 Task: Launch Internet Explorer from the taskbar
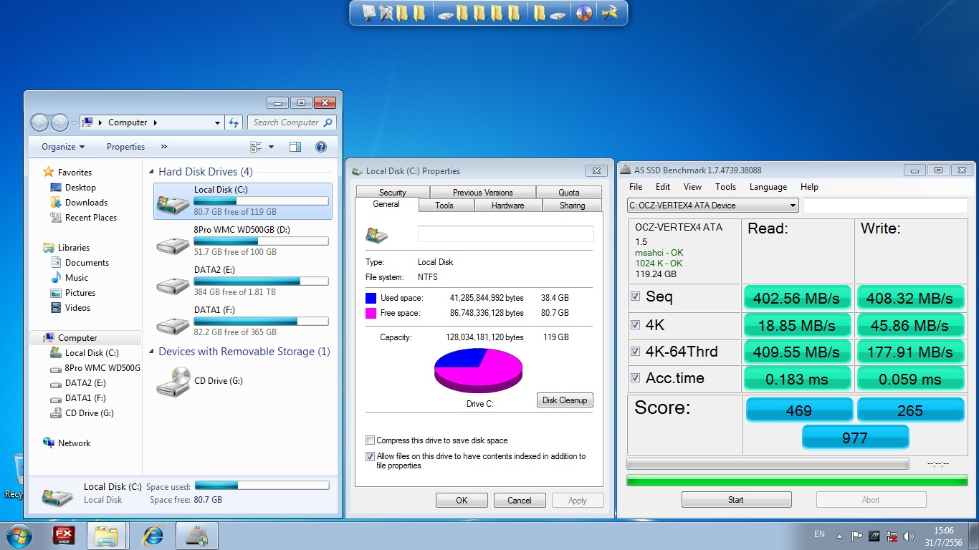153,536
